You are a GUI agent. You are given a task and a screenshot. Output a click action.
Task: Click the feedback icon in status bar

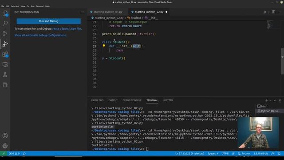(x=273, y=153)
